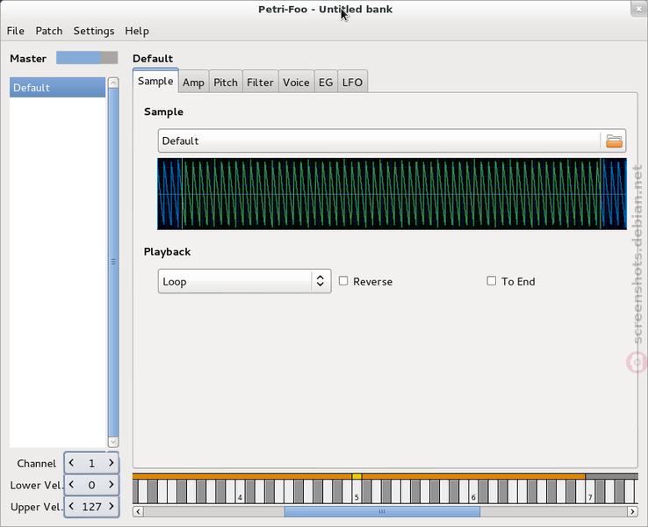This screenshot has height=527, width=648.
Task: Open the Patch menu
Action: pyautogui.click(x=49, y=31)
